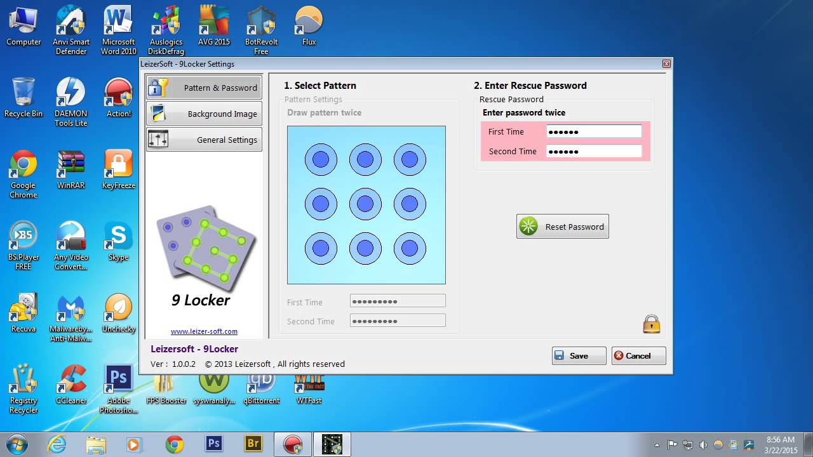813x457 pixels.
Task: Open the Computer desktop icon
Action: pos(24,27)
